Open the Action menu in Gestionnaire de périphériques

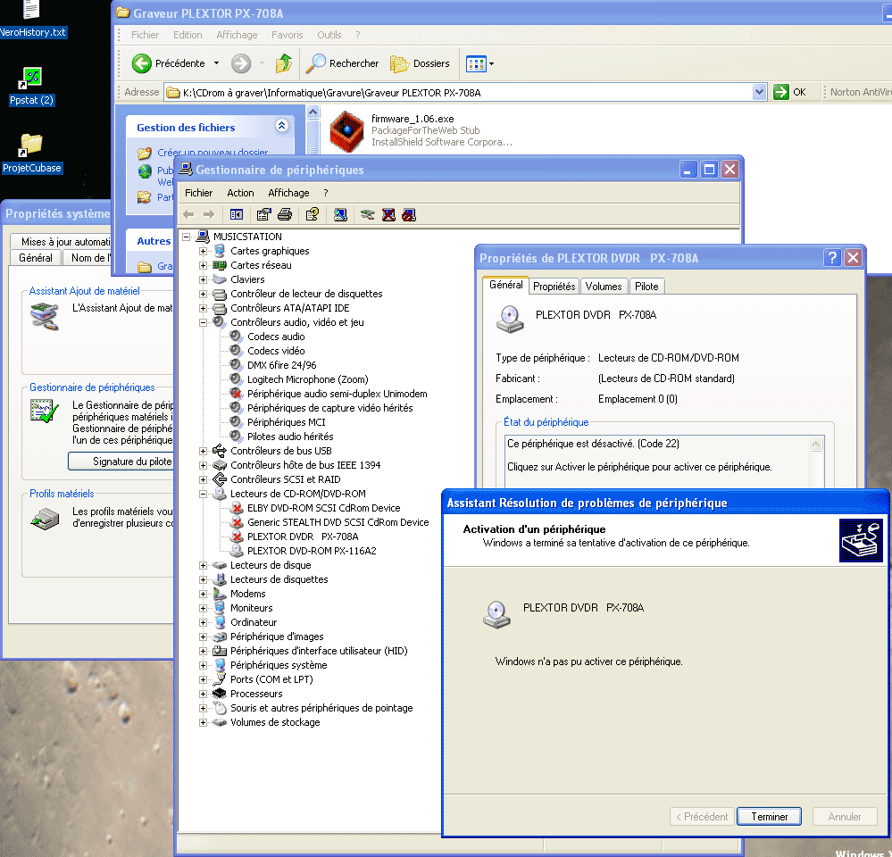click(241, 193)
